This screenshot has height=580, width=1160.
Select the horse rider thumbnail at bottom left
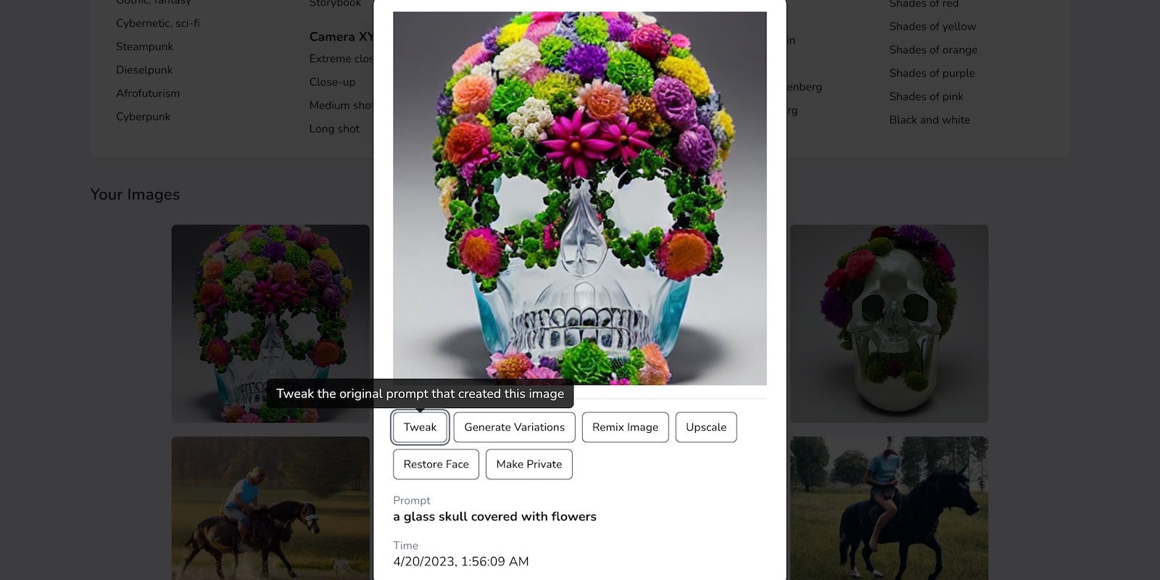[270, 507]
